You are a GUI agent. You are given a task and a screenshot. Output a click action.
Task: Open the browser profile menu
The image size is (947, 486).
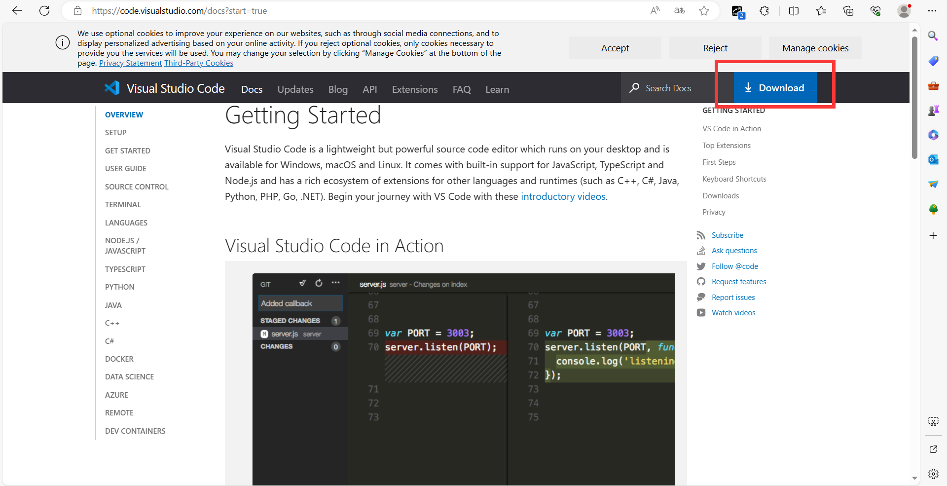click(904, 10)
